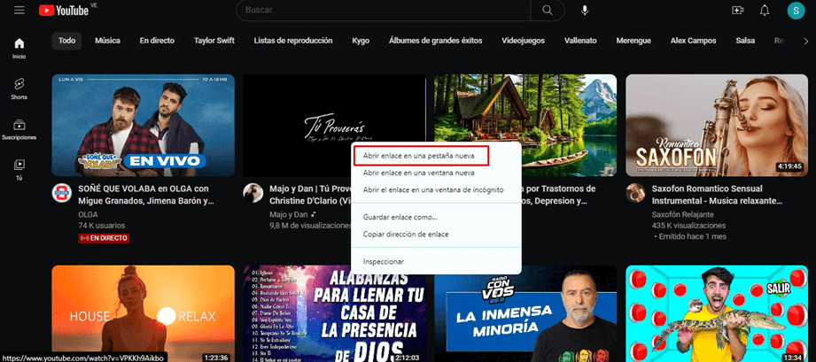Go to Inicio in sidebar
This screenshot has height=362, width=816.
pos(19,48)
